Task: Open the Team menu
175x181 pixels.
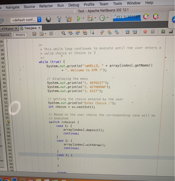Action: pos(104,4)
